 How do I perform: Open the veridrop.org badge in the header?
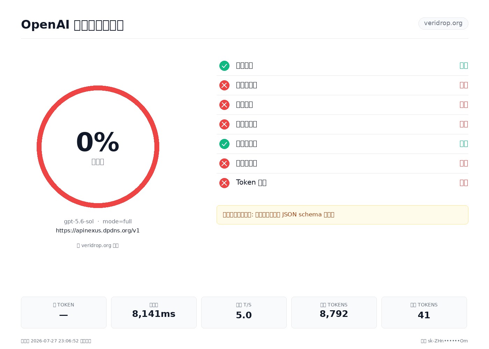point(443,23)
